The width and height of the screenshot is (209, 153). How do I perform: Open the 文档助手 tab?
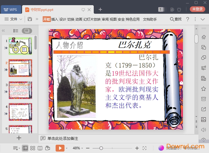pyautogui.click(x=150, y=19)
